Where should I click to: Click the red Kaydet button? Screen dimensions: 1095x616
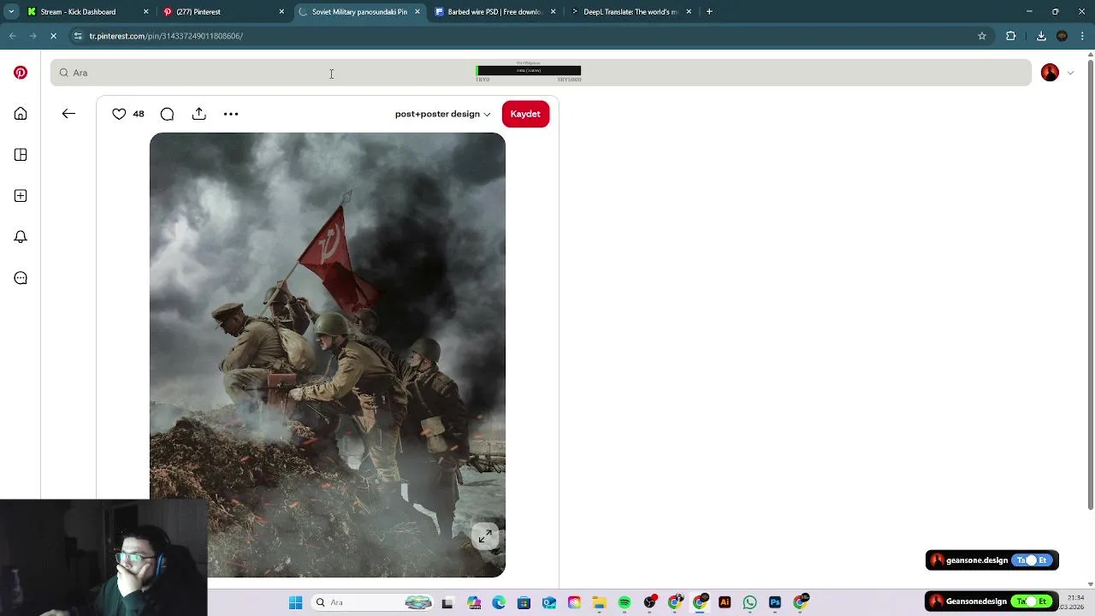coord(525,114)
